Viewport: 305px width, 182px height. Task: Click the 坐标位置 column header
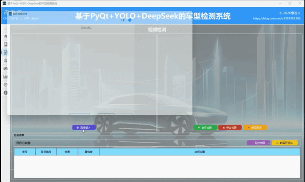click(x=200, y=152)
